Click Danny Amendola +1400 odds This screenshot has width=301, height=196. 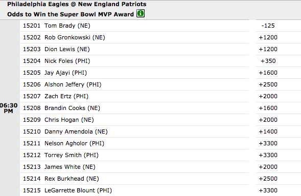[268, 132]
